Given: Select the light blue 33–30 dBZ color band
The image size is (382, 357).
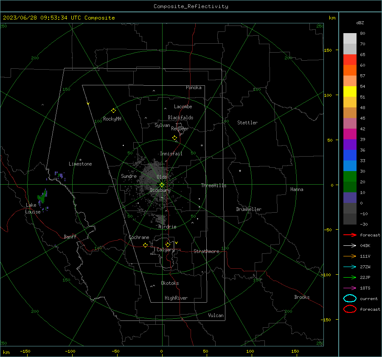Looking at the screenshot, I should point(350,166).
